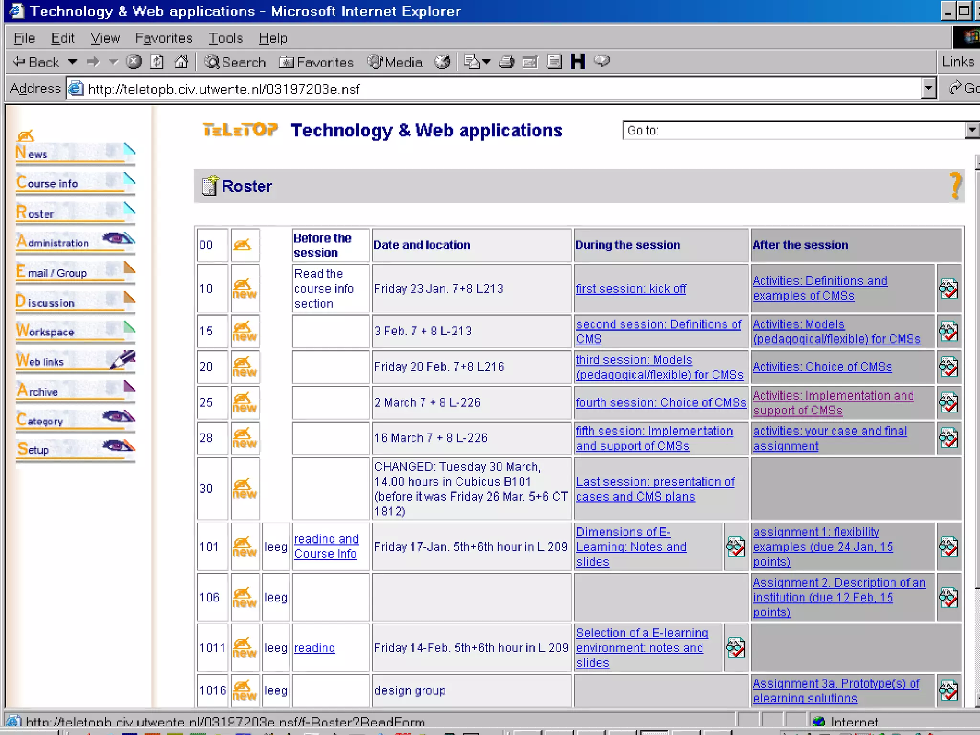
Task: Open the orange question mark help
Action: pos(955,186)
